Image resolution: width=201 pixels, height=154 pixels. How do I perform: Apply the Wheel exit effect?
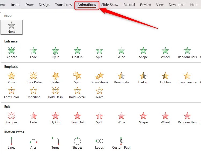pos(165,118)
